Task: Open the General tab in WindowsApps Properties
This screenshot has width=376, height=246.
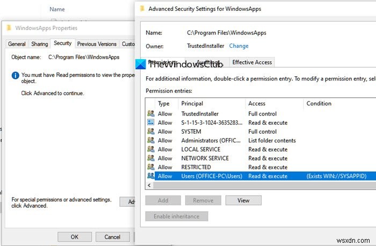Action: [17, 44]
